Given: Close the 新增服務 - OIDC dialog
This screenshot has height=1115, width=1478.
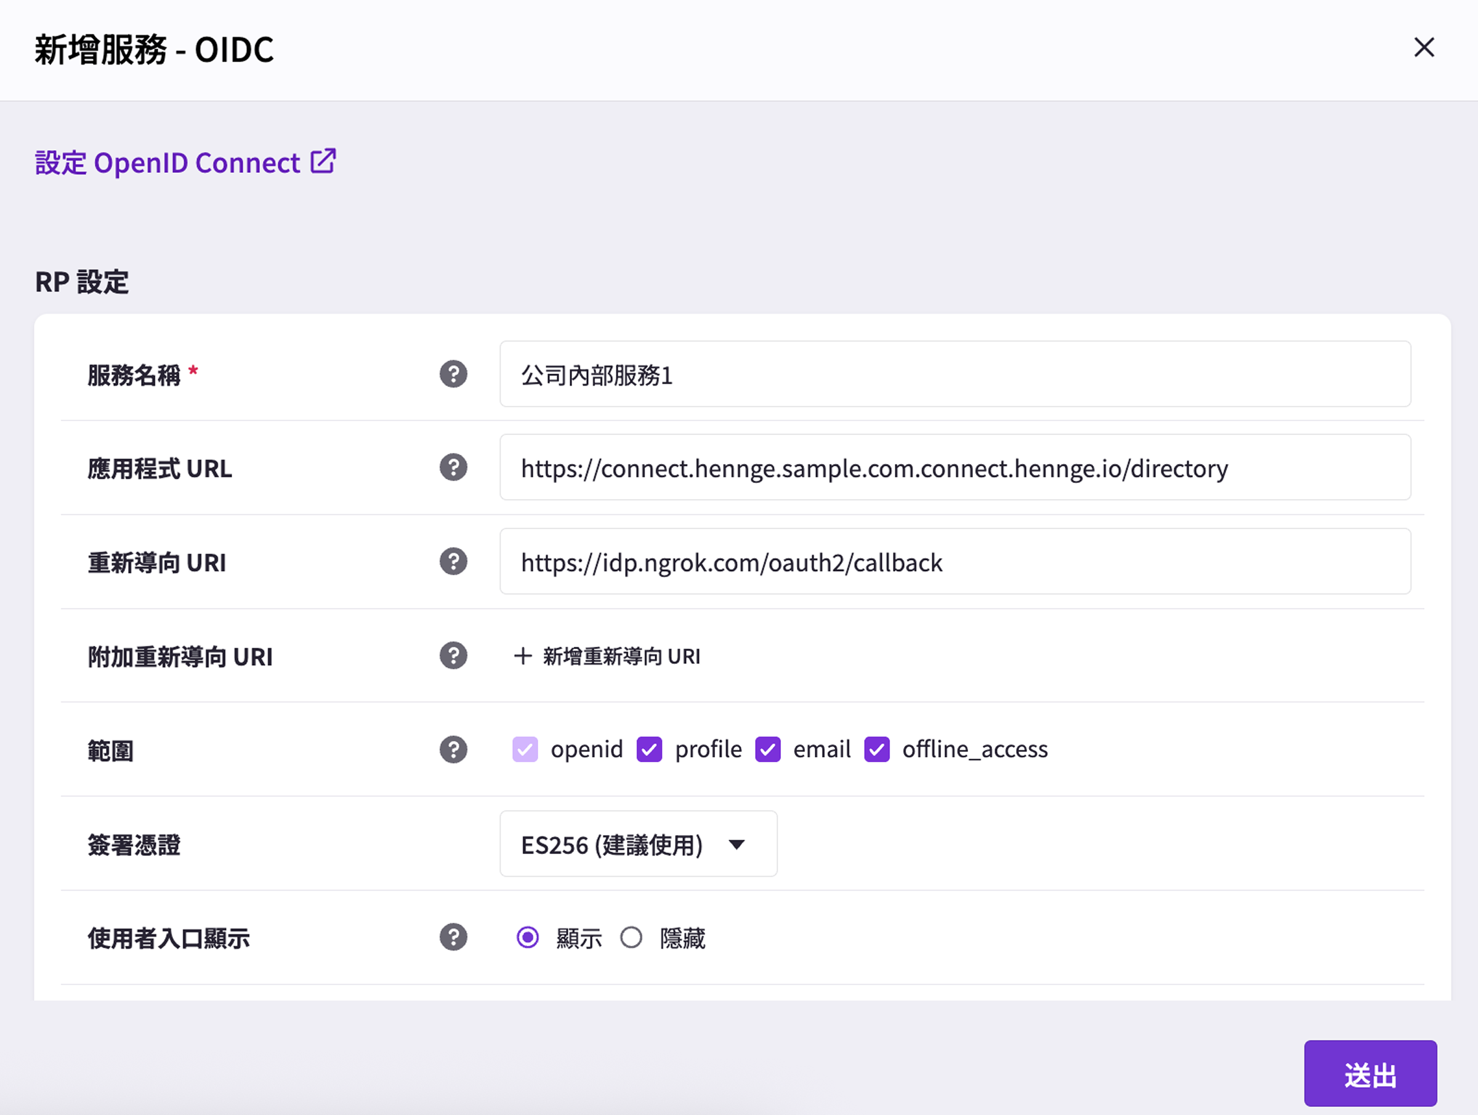Looking at the screenshot, I should click(x=1424, y=47).
